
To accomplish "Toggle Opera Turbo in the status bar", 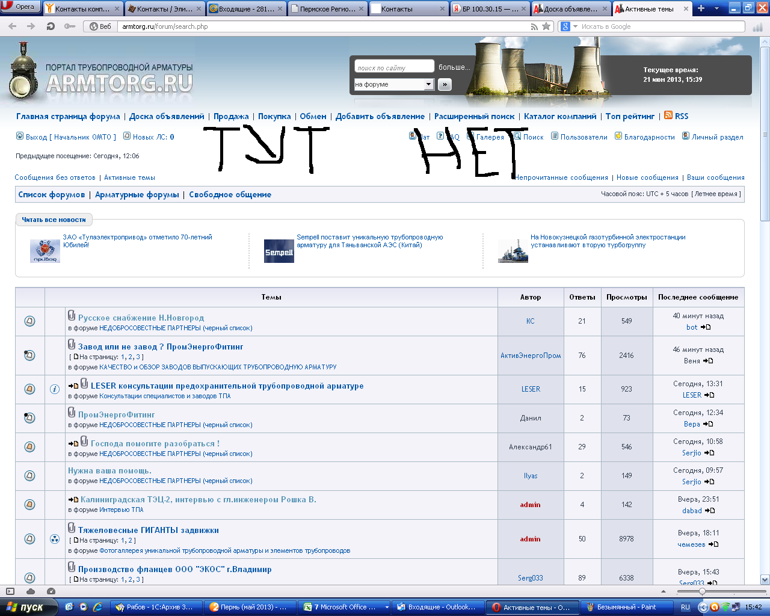I will (x=51, y=591).
